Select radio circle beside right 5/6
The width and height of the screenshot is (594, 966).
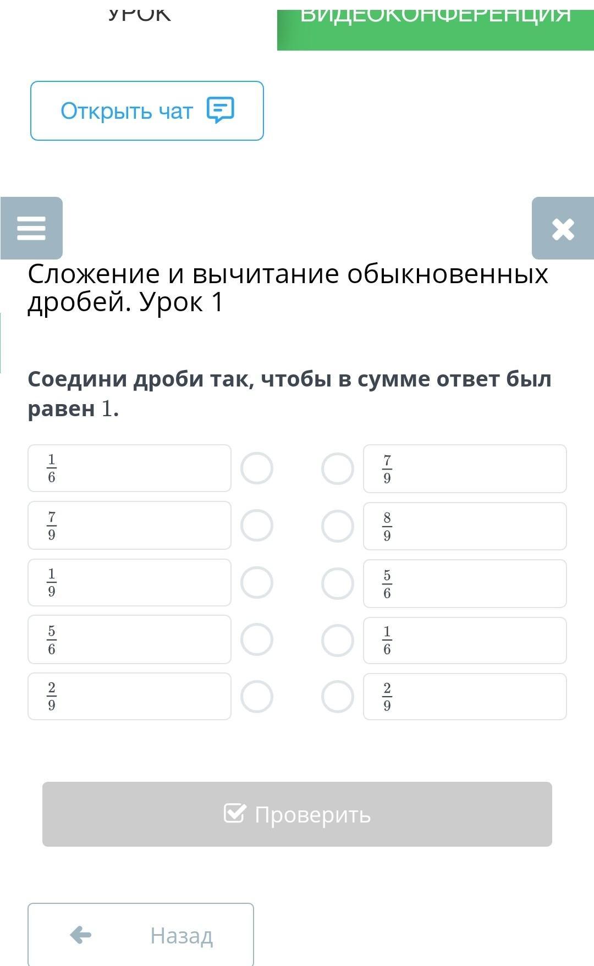coord(338,583)
